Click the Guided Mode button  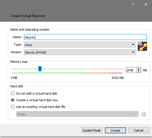92,130
